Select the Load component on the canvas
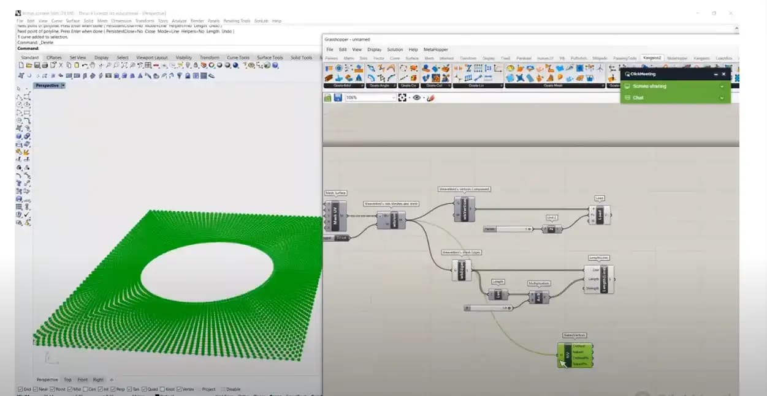Image resolution: width=767 pixels, height=396 pixels. point(600,214)
